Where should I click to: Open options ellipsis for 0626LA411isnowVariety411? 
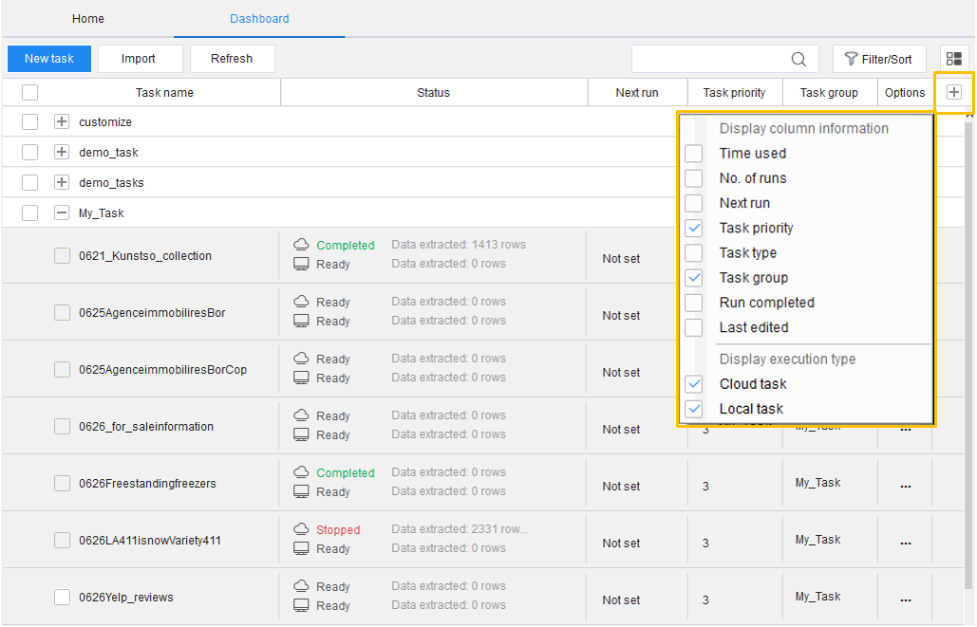point(905,543)
